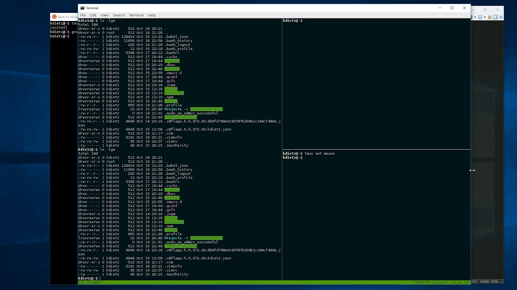This screenshot has width=517, height=290.
Task: Click the yellow padlock icon in background window
Action: [x=489, y=17]
